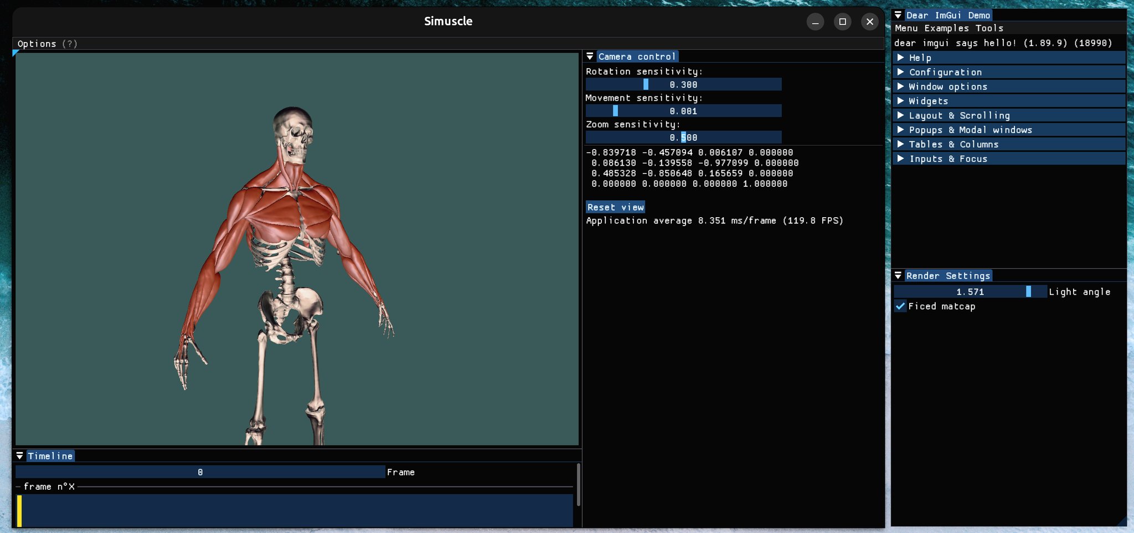The width and height of the screenshot is (1134, 533).
Task: Click matrix row starting with -0.839718
Action: click(x=689, y=152)
